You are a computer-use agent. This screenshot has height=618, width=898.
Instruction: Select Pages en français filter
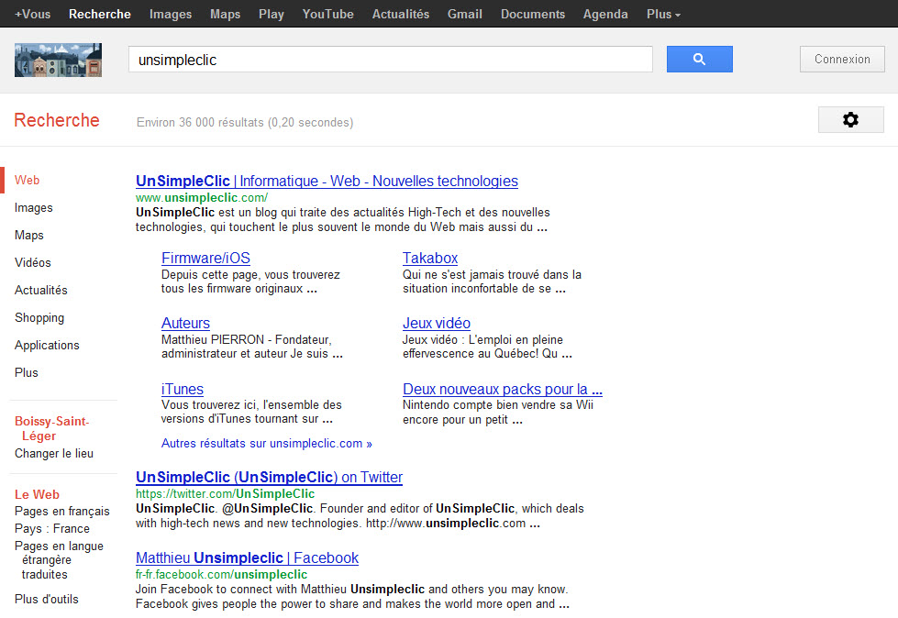[61, 511]
